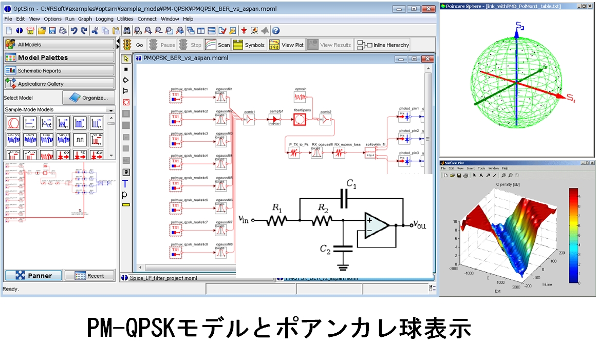Viewport: 596px width, 344px height.
Task: Click the cascade windows icon
Action: [x=191, y=31]
